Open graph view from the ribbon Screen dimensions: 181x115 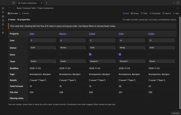point(3,12)
